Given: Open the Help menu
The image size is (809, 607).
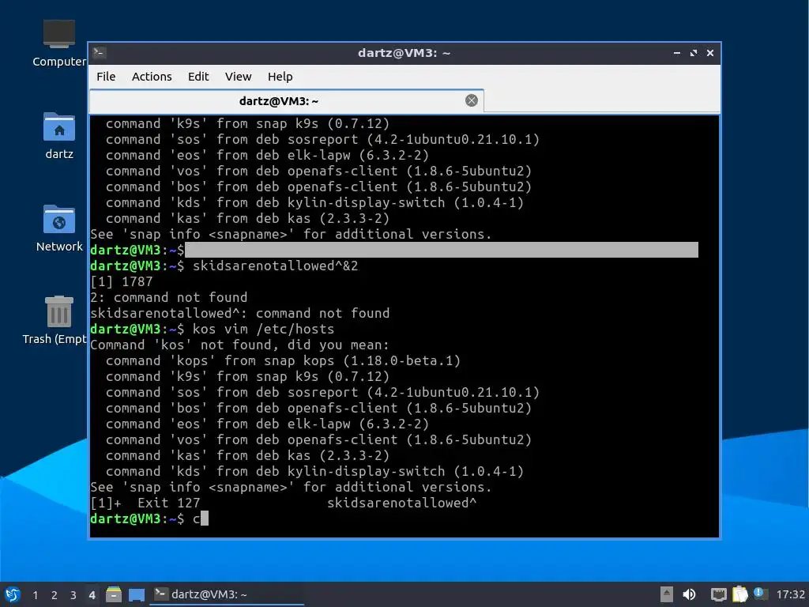Looking at the screenshot, I should [x=280, y=77].
